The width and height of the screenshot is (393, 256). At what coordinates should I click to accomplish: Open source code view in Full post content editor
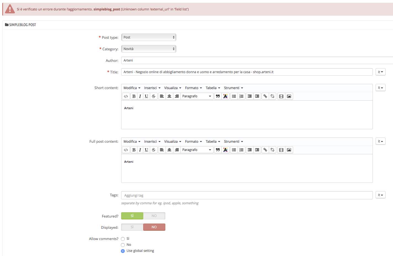pyautogui.click(x=126, y=150)
